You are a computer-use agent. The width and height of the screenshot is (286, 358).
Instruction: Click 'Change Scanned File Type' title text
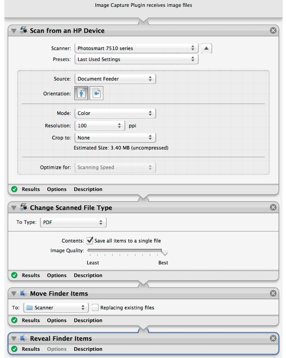click(71, 208)
